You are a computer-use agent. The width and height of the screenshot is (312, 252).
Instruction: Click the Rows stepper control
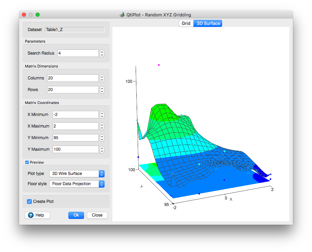tap(102, 90)
